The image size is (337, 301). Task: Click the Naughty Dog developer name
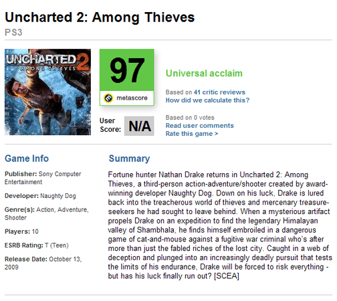(x=58, y=196)
